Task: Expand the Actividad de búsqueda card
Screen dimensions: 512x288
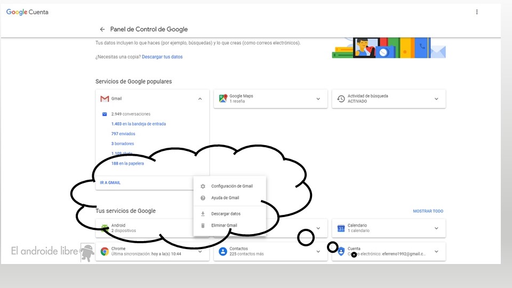Action: (x=436, y=99)
